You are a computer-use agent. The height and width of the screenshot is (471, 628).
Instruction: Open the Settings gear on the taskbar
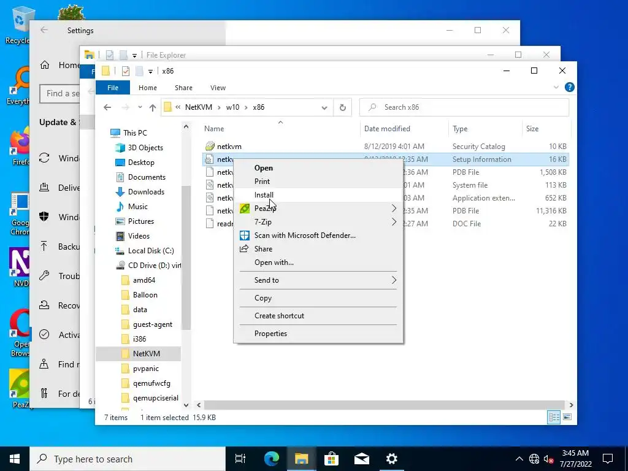pyautogui.click(x=391, y=459)
